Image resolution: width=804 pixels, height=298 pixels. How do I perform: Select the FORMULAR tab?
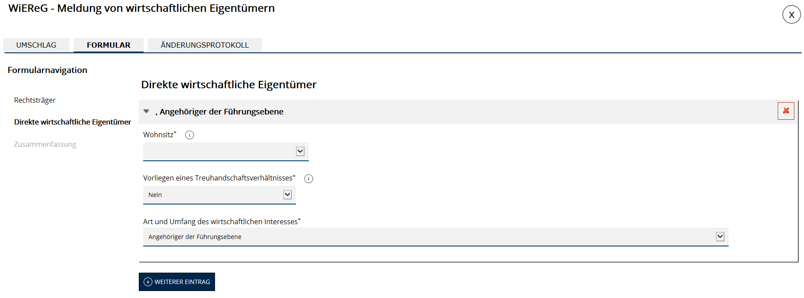coord(109,45)
